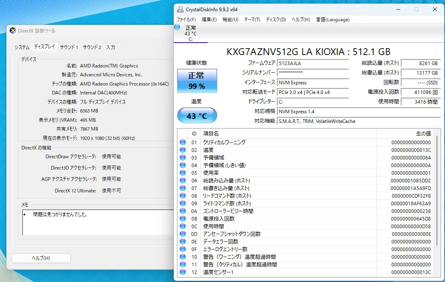
Task: Click the 正常 99 % health status button
Action: tap(197, 81)
